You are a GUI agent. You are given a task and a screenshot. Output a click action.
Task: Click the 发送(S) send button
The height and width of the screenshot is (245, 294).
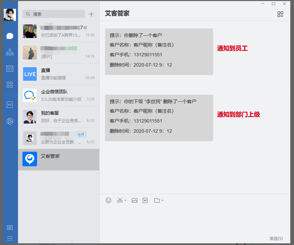(276, 239)
